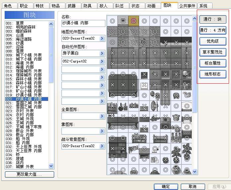This screenshot has width=231, height=190.
Task: Go to the 防具 tab
Action: pos(89,6)
